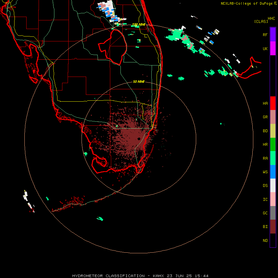278x278 pixels.
Task: Click the RA legend label
Action: pos(265,158)
